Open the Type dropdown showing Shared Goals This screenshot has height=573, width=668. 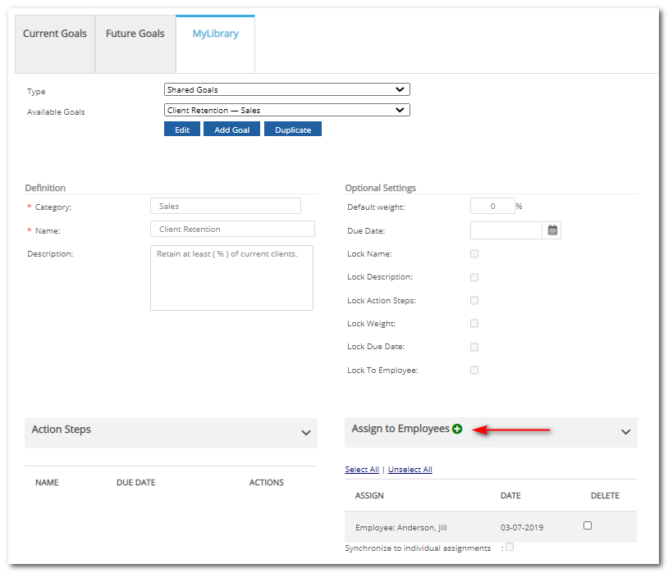pyautogui.click(x=286, y=89)
